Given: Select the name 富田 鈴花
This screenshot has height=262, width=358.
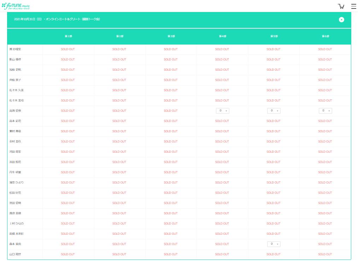Looking at the screenshot, I should pyautogui.click(x=15, y=162).
